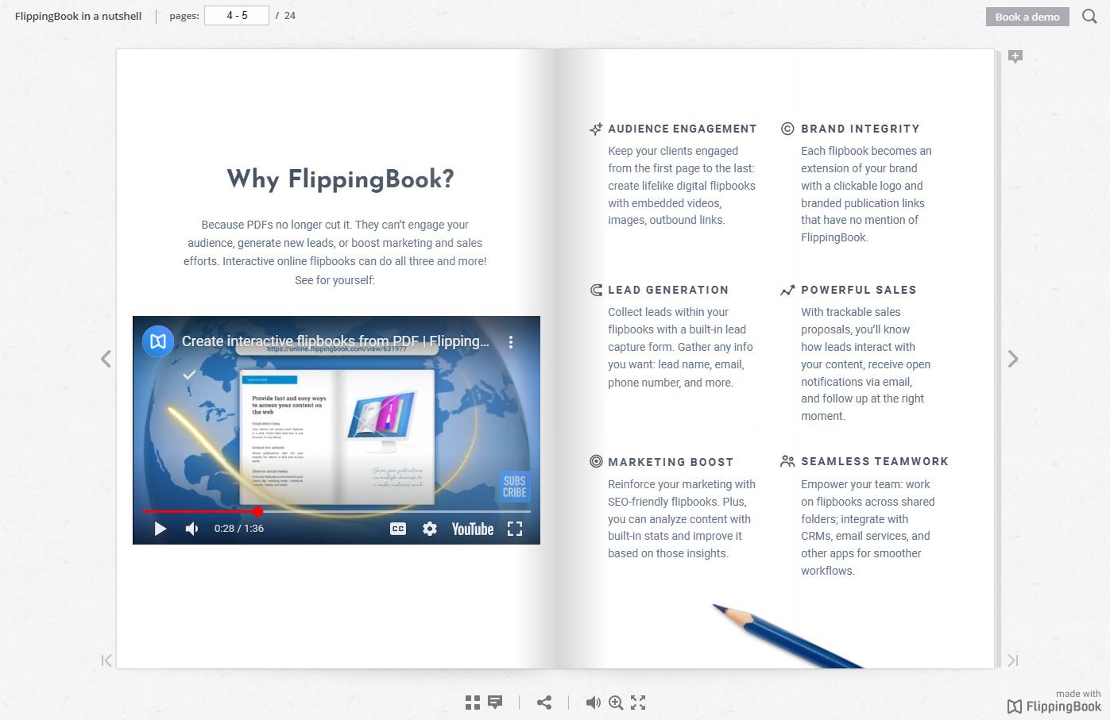Image resolution: width=1110 pixels, height=720 pixels.
Task: Expand the video to full screen
Action: 515,529
